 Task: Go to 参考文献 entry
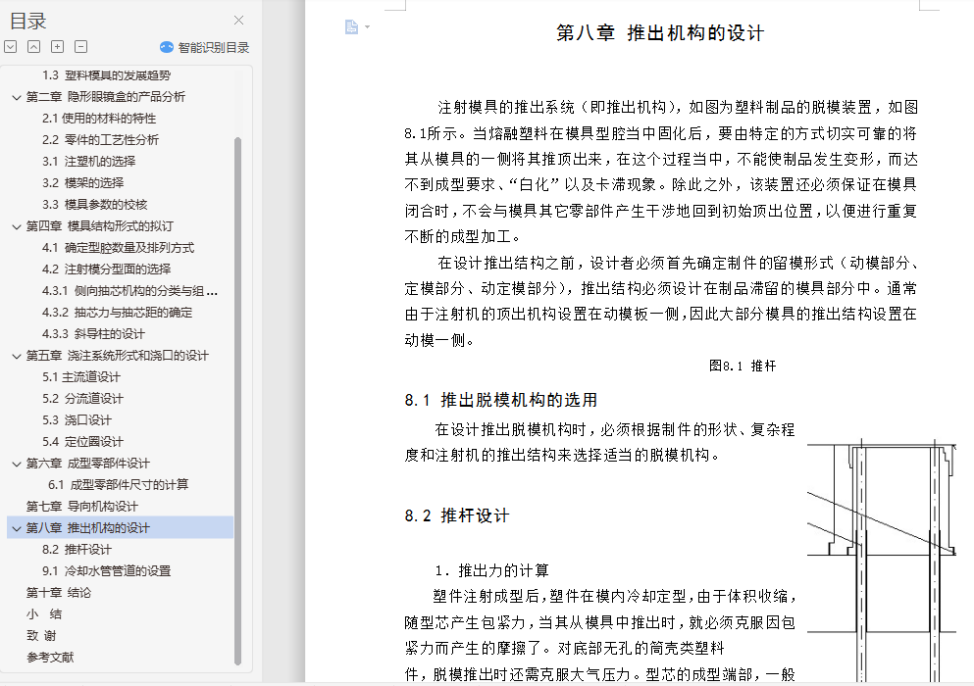[x=50, y=658]
